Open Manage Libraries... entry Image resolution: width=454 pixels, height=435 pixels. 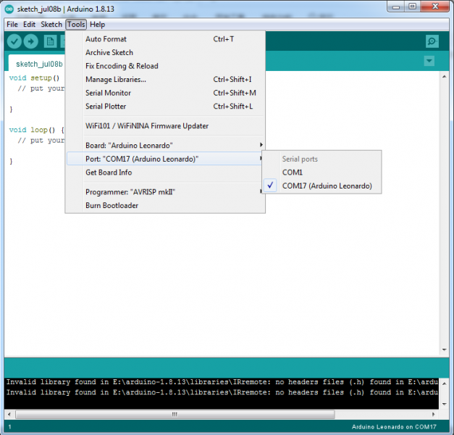pos(165,80)
